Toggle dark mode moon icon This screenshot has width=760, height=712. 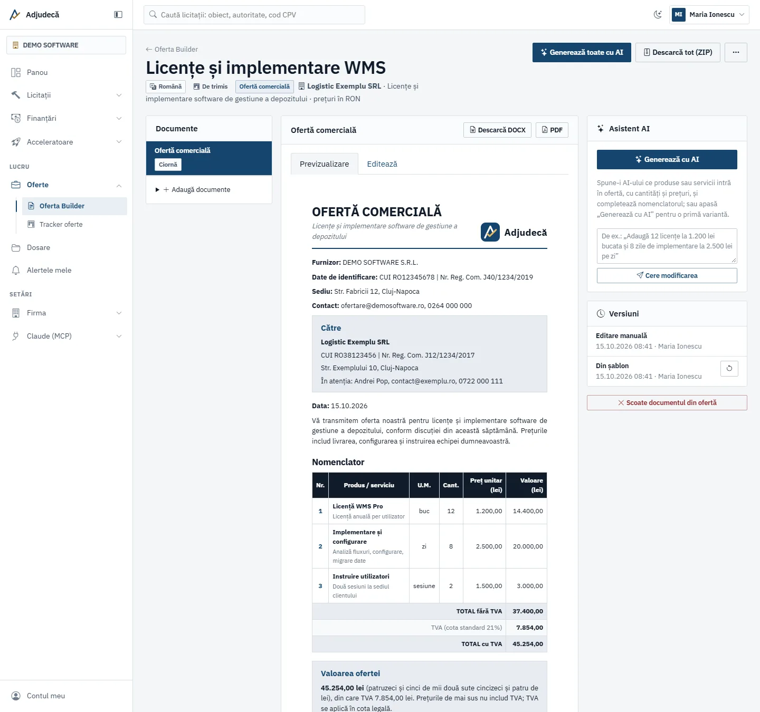[x=658, y=15]
